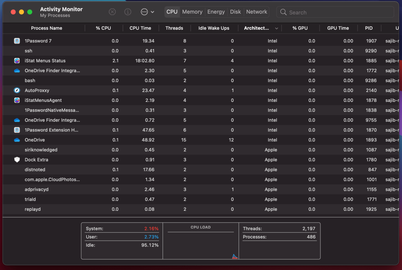
Task: Click the OneDrive thread count 15
Action: click(184, 140)
